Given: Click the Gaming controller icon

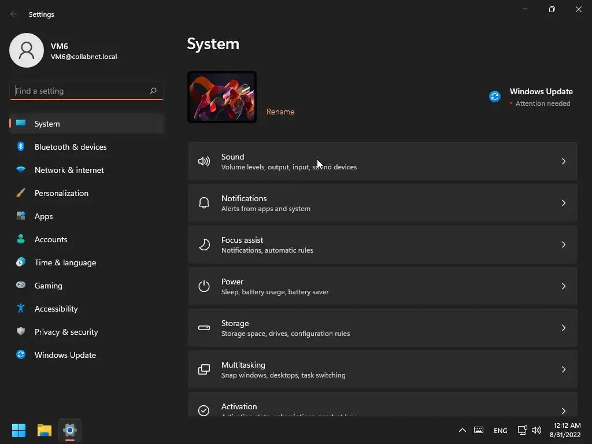Looking at the screenshot, I should click(21, 285).
